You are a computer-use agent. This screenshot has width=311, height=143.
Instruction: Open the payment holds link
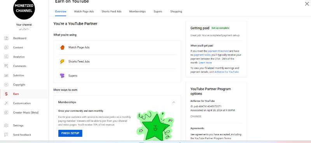pos(202,55)
